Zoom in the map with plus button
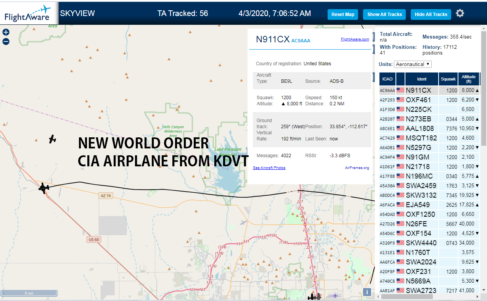The width and height of the screenshot is (487, 301). tap(6, 32)
